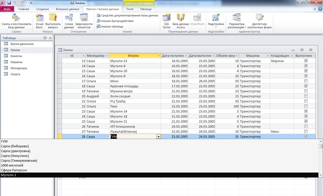
Task: Open the Файл tab
Action: [7, 9]
